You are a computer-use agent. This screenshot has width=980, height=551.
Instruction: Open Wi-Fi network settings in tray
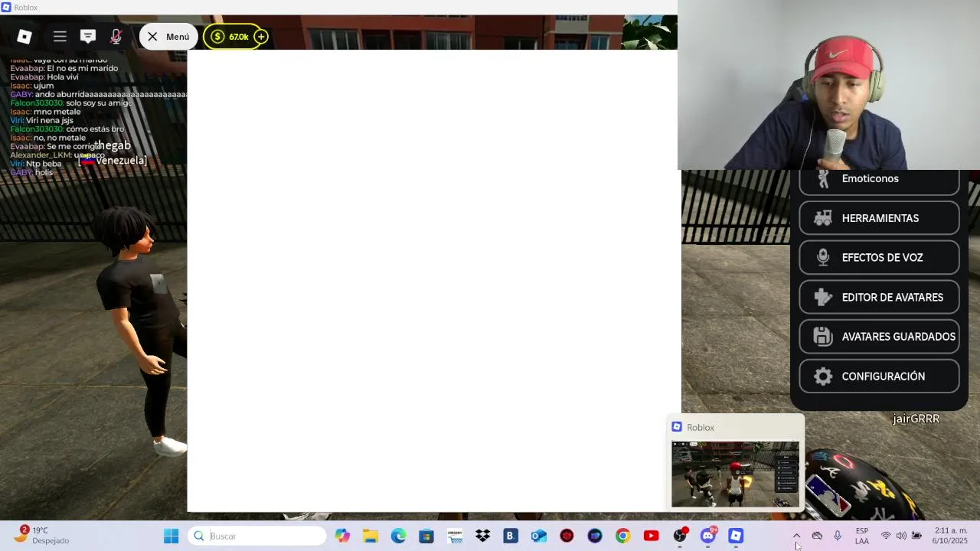[x=886, y=536]
